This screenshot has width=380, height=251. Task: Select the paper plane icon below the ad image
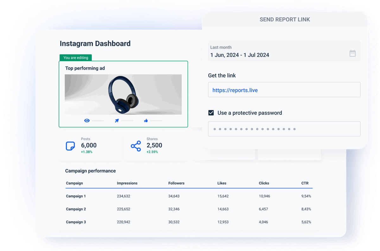117,120
